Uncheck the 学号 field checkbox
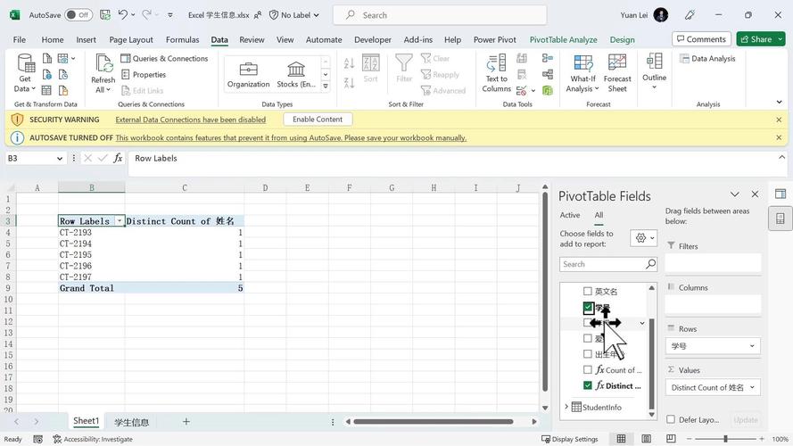 coord(587,307)
